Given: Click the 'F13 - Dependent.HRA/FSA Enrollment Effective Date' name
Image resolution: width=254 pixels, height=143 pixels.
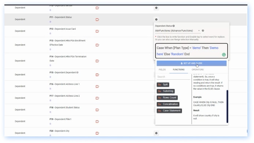Looking at the screenshot, I should 67,43.
